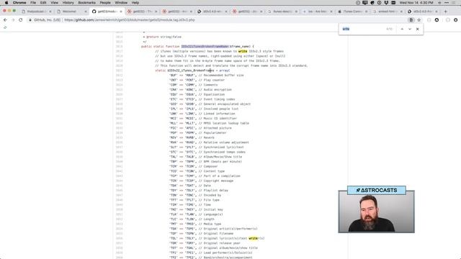This screenshot has height=259, width=461.
Task: Go back to the previous page
Action: [x=5, y=20]
